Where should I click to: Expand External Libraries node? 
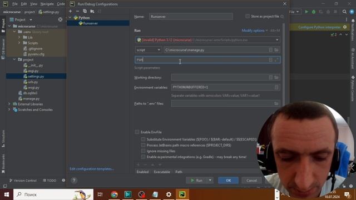[9, 104]
